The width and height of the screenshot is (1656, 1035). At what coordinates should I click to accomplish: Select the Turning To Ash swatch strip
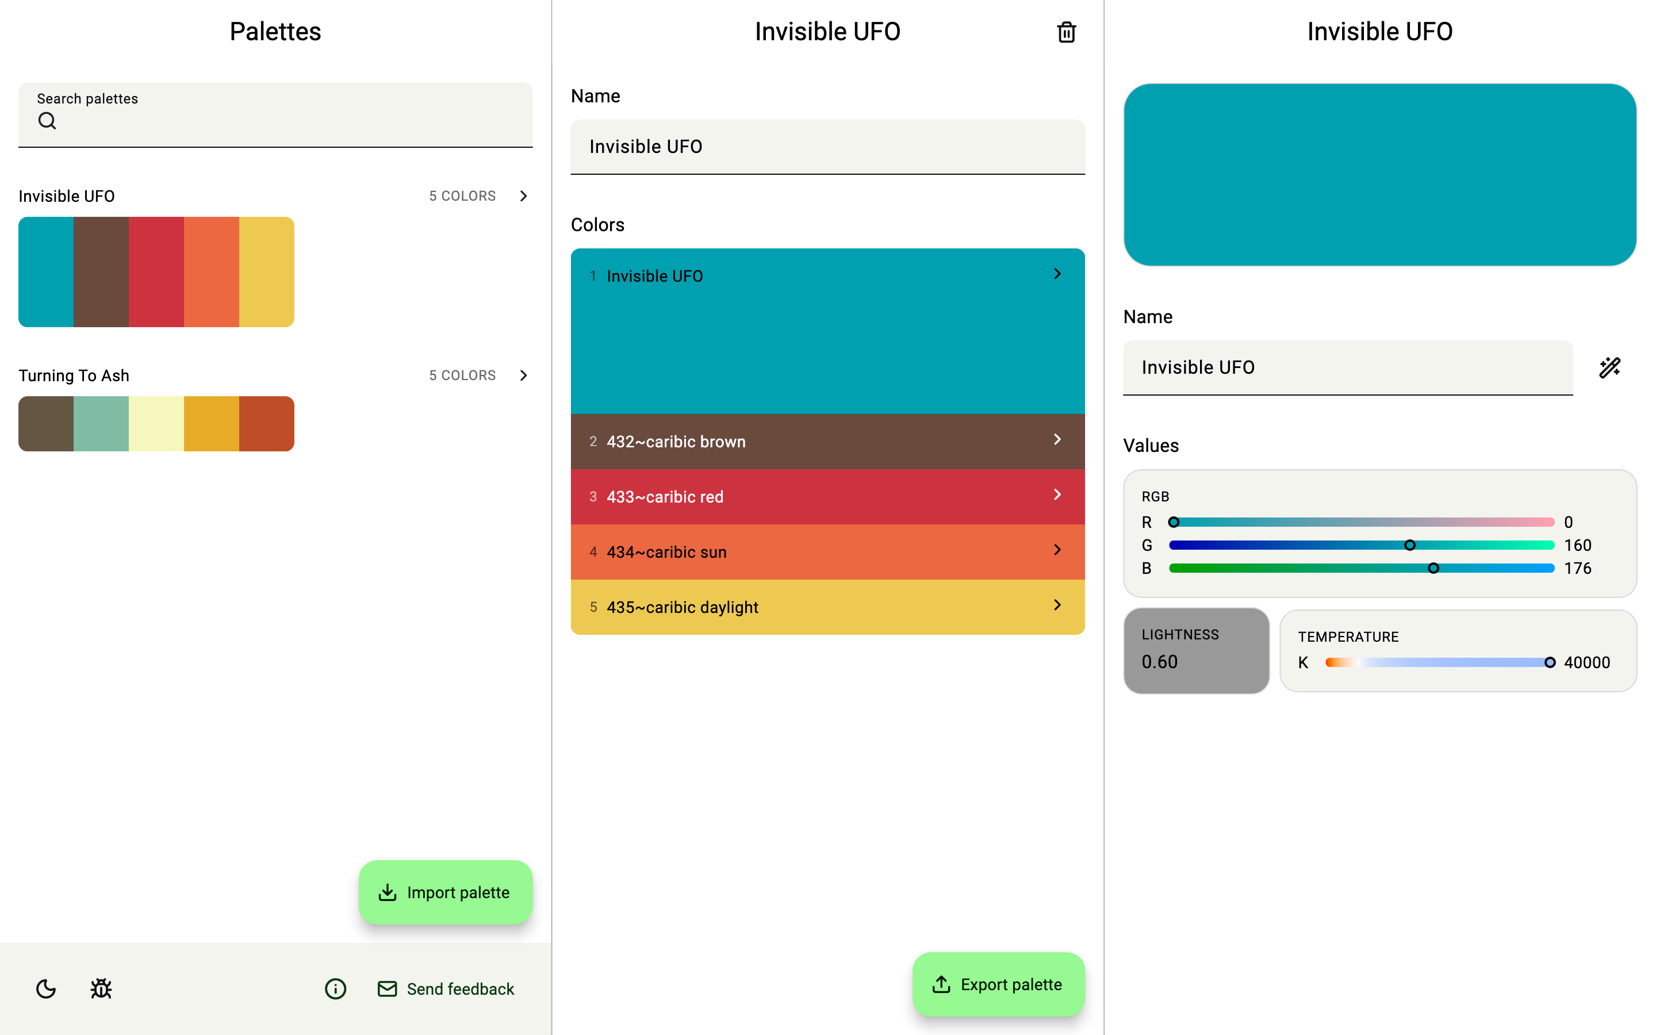[156, 424]
